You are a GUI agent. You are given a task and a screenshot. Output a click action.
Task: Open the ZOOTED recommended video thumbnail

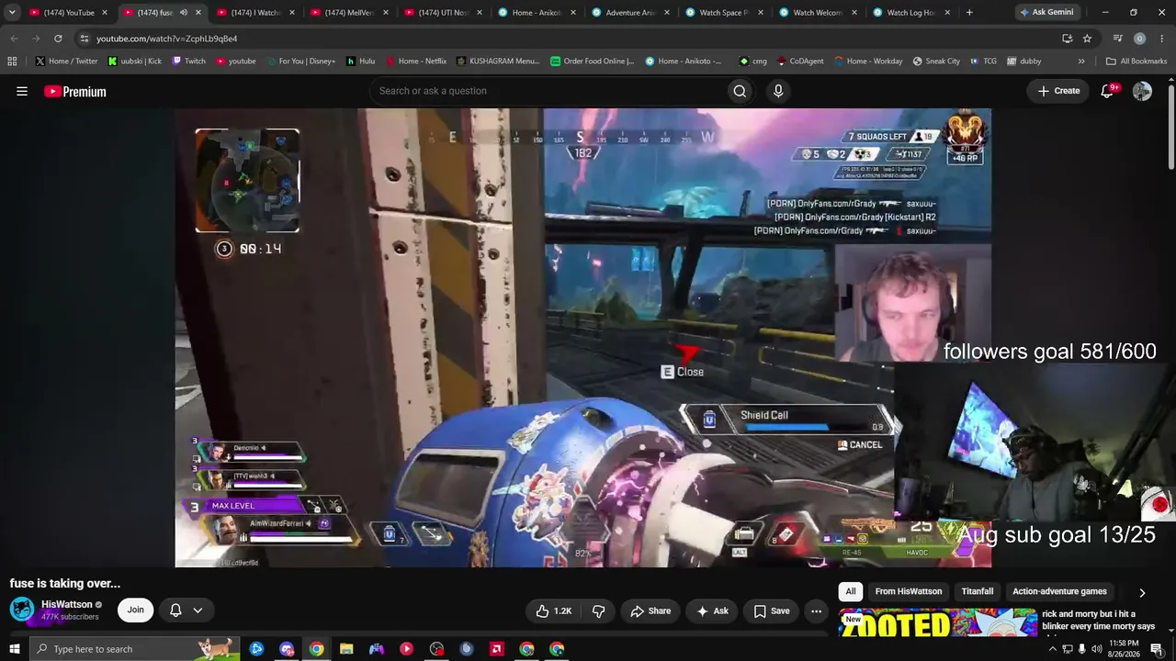(x=938, y=622)
